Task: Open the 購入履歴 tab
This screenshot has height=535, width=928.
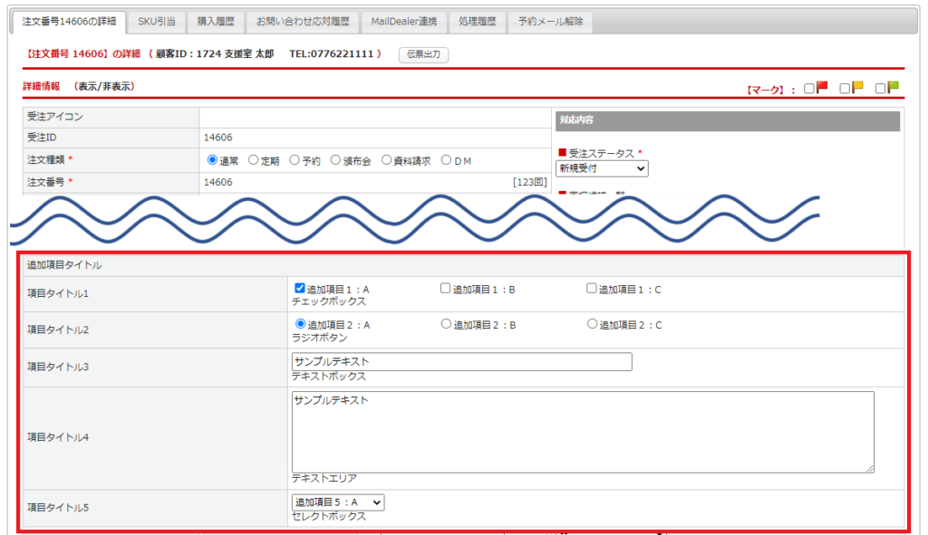Action: [216, 22]
